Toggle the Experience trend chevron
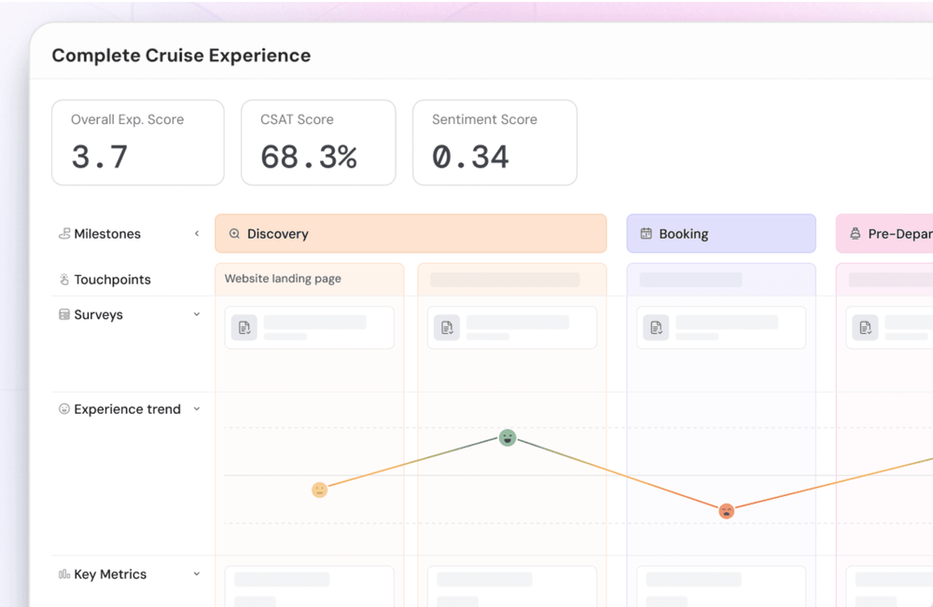 point(197,409)
